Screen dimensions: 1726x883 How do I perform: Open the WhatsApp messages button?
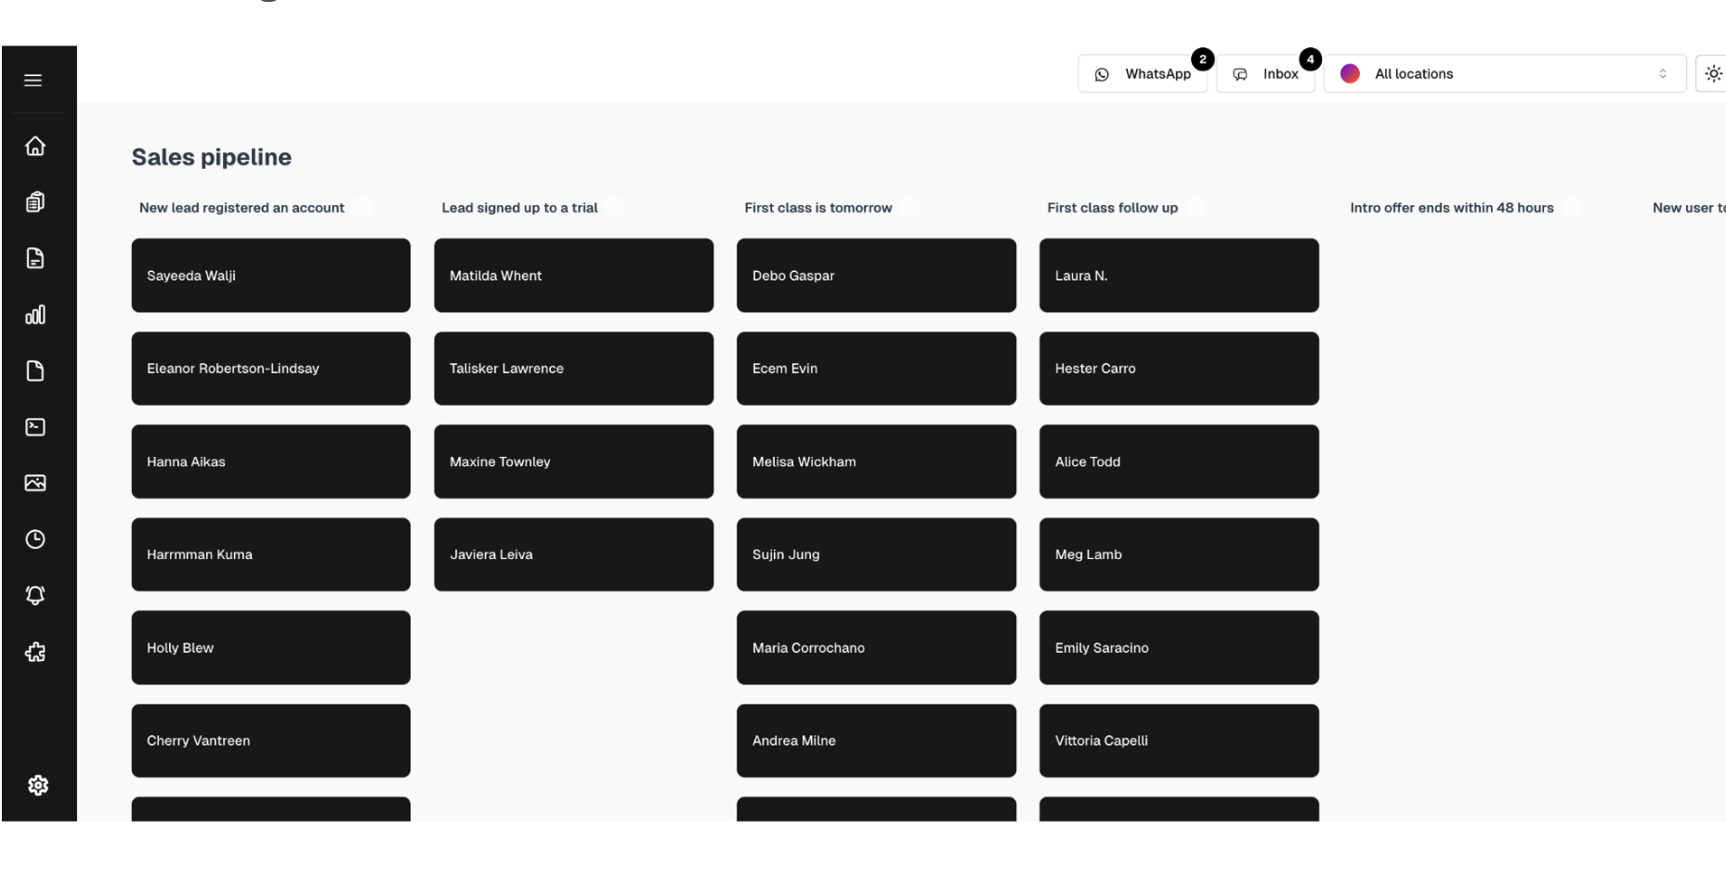coord(1143,74)
